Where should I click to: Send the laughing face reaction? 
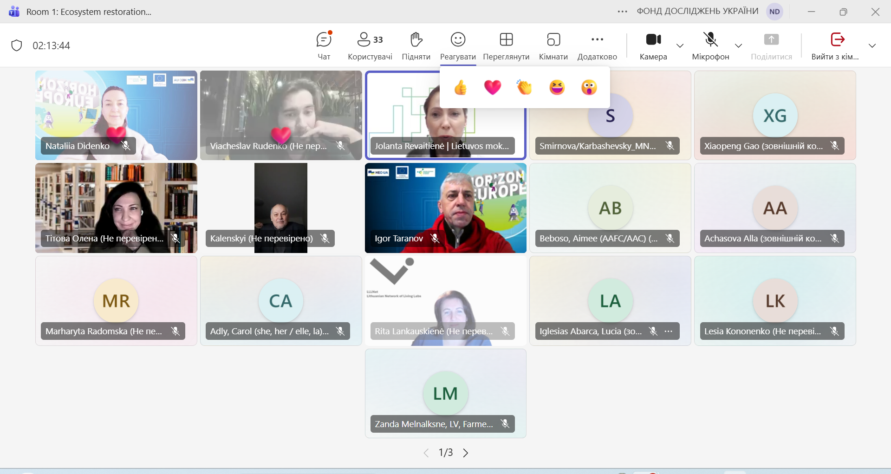[557, 87]
